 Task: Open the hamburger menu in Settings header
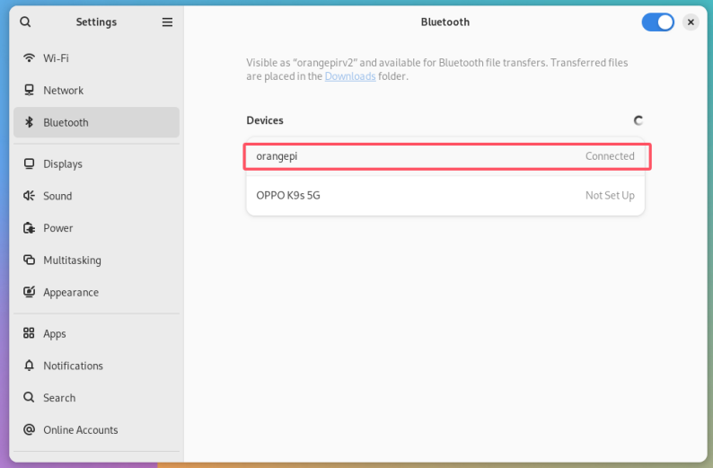pos(167,22)
